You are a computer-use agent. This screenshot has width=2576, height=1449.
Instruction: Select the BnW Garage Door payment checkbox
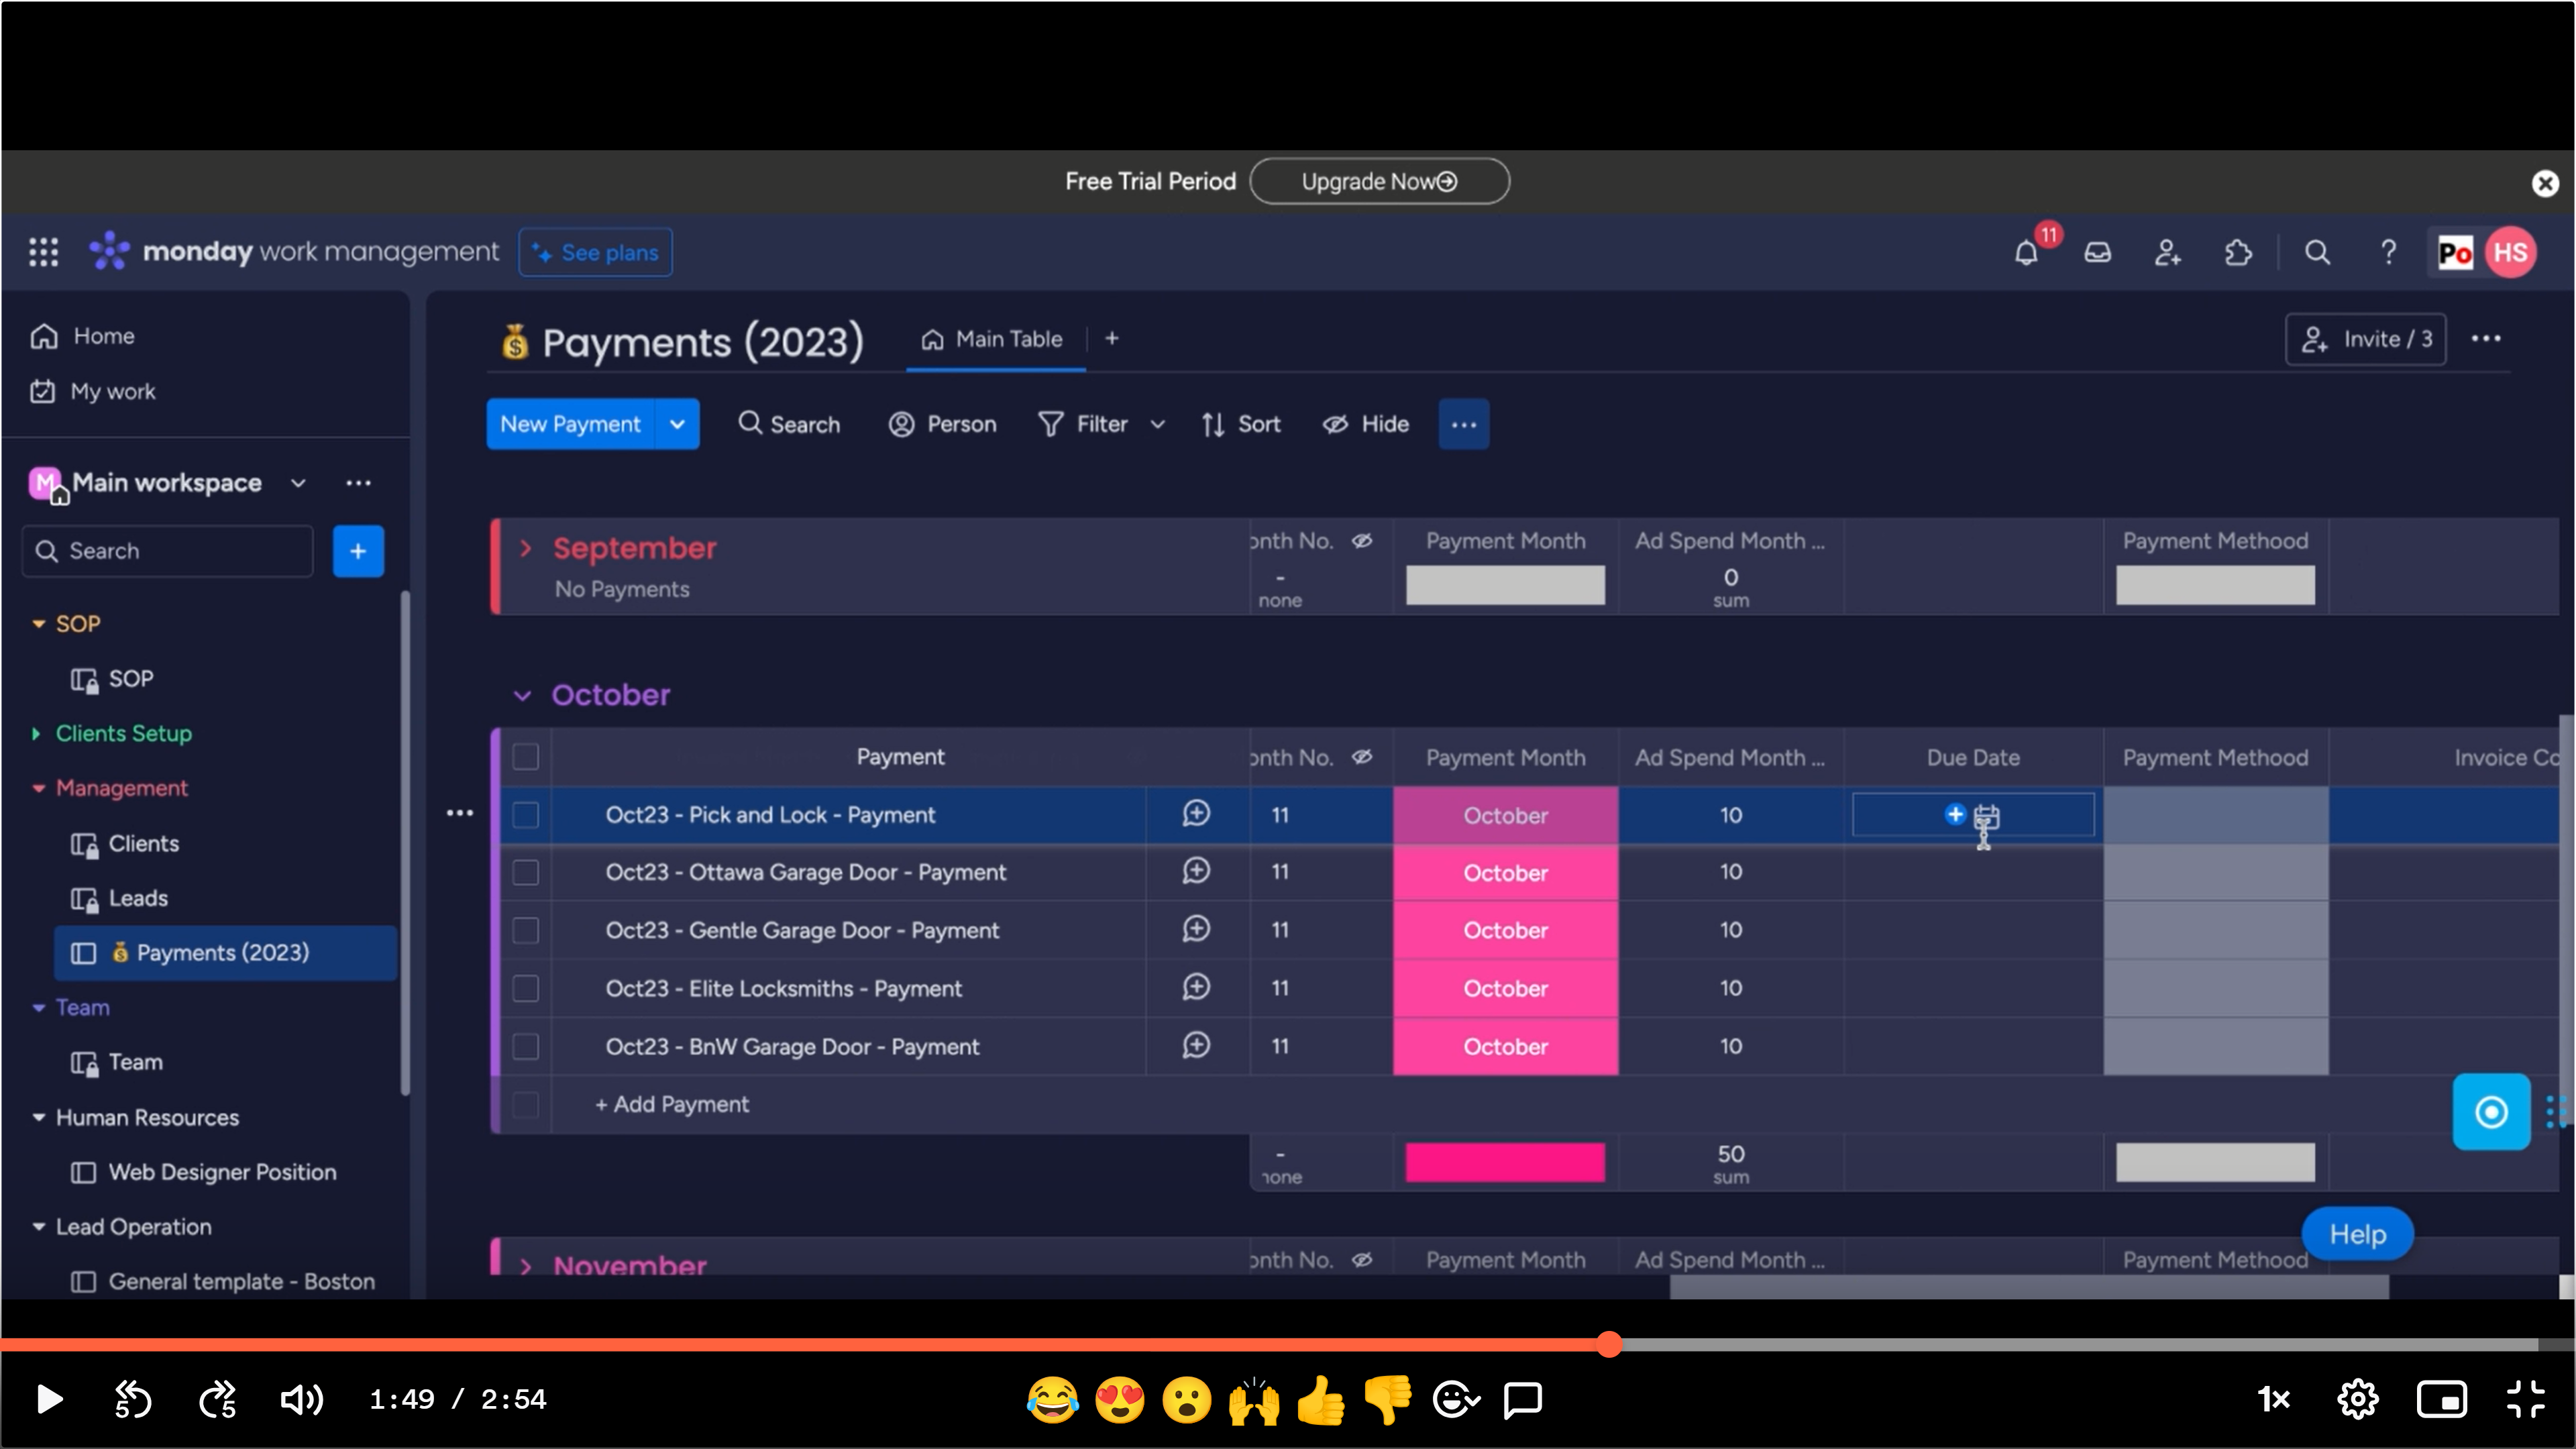[526, 1046]
